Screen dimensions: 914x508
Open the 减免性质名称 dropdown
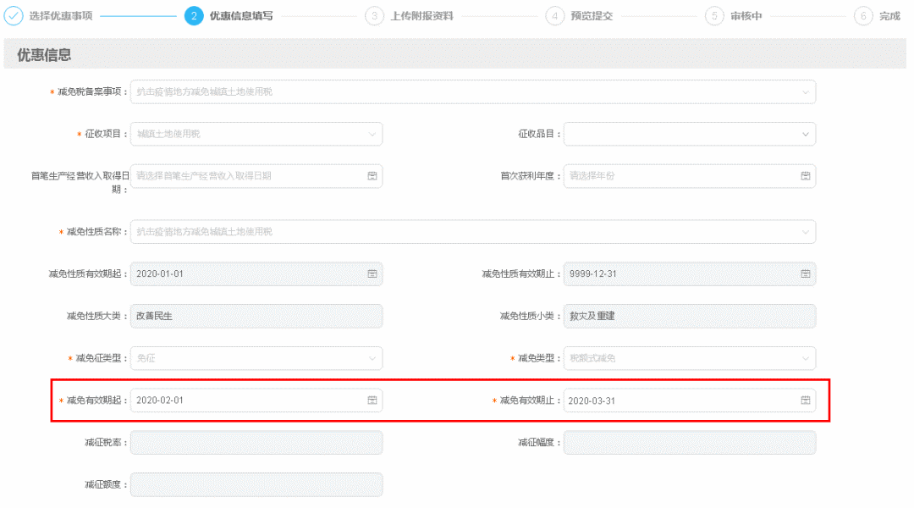(805, 231)
